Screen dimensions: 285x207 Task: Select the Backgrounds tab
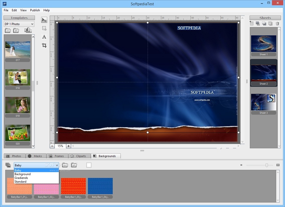pos(106,156)
